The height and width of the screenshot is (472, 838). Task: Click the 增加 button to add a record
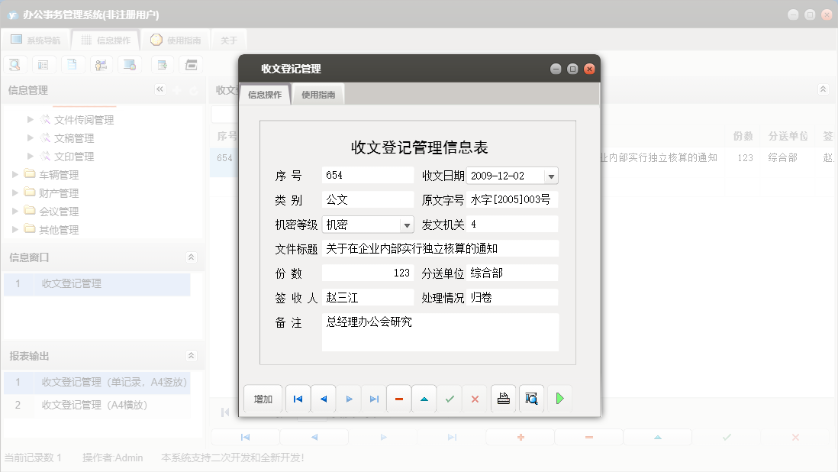[263, 398]
